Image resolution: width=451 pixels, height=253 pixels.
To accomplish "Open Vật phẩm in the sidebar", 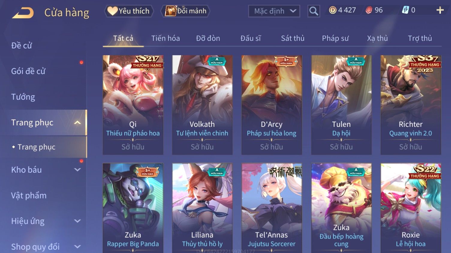I will 29,195.
